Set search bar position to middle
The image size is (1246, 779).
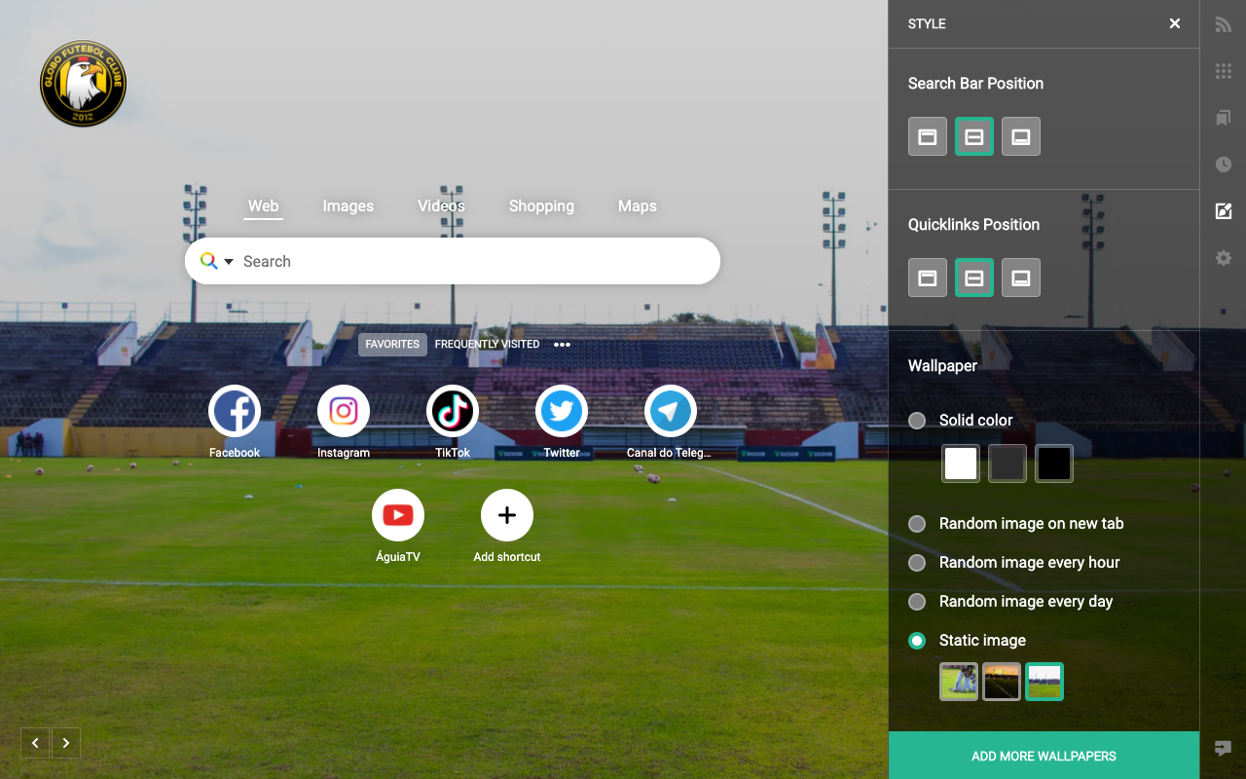tap(974, 136)
